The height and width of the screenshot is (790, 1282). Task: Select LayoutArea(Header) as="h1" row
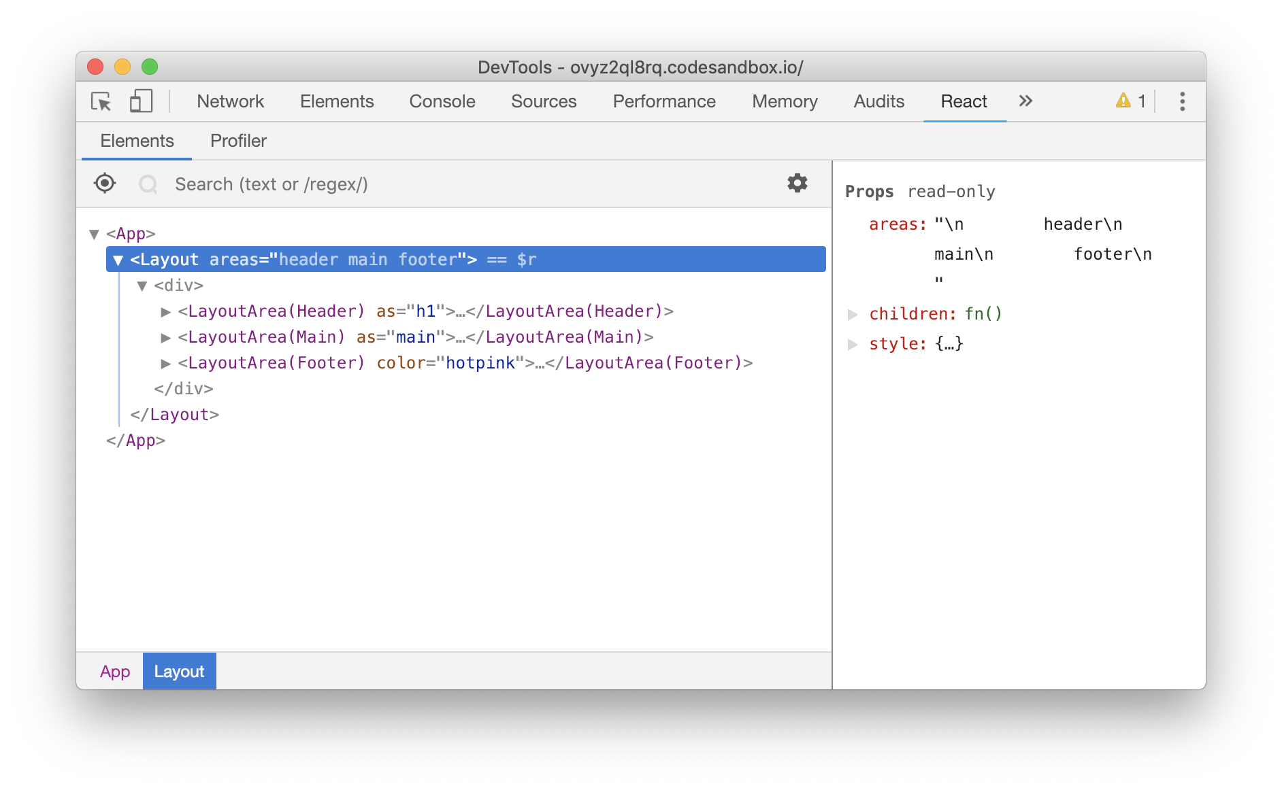pyautogui.click(x=425, y=311)
